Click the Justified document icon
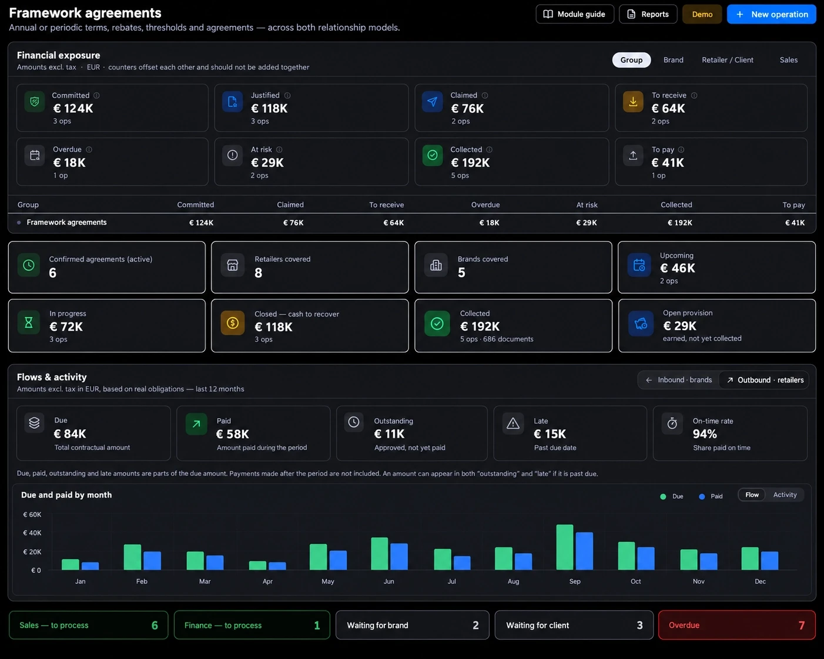The height and width of the screenshot is (659, 824). [233, 102]
